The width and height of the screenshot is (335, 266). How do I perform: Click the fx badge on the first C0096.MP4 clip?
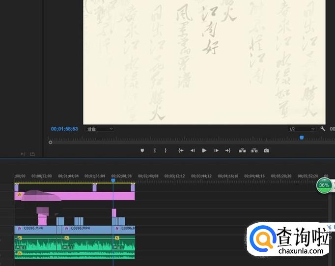coord(20,228)
